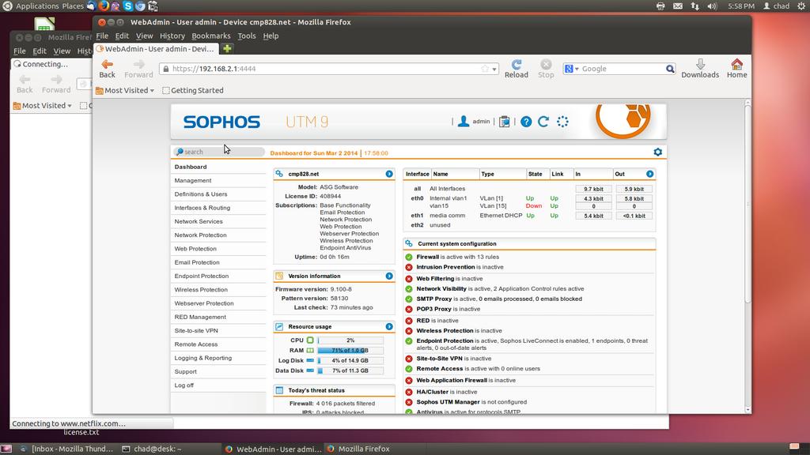Open the mail envelope indicator in top panel

pos(678,6)
